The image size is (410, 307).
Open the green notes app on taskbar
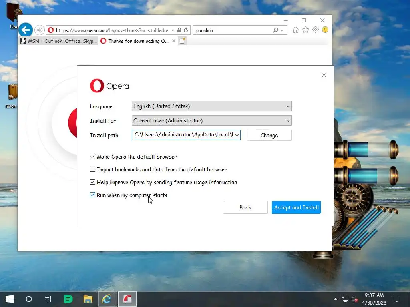coord(68,299)
